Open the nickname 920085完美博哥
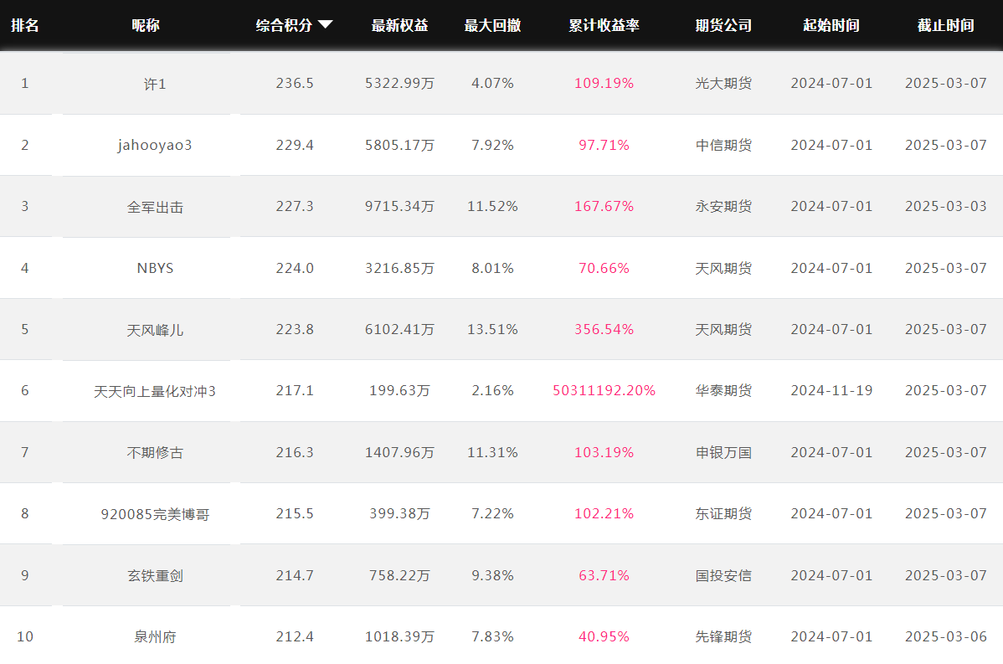This screenshot has width=1003, height=664. tap(155, 513)
